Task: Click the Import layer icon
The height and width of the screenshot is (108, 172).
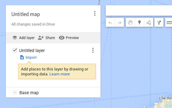Action: pyautogui.click(x=22, y=58)
